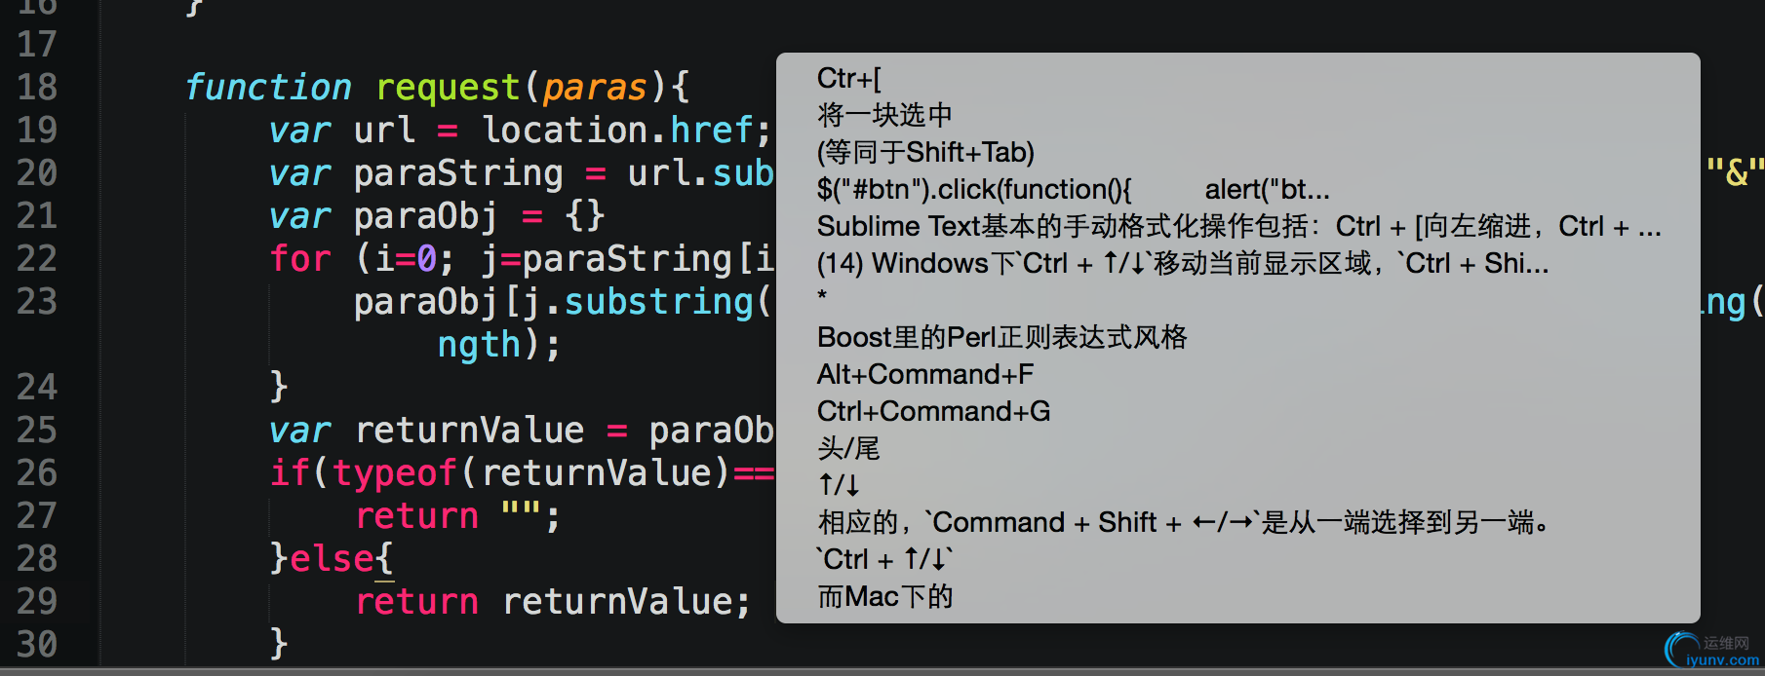Image resolution: width=1765 pixels, height=676 pixels.
Task: Choose the 'Alt+Command+F' popup item
Action: pos(1237,374)
